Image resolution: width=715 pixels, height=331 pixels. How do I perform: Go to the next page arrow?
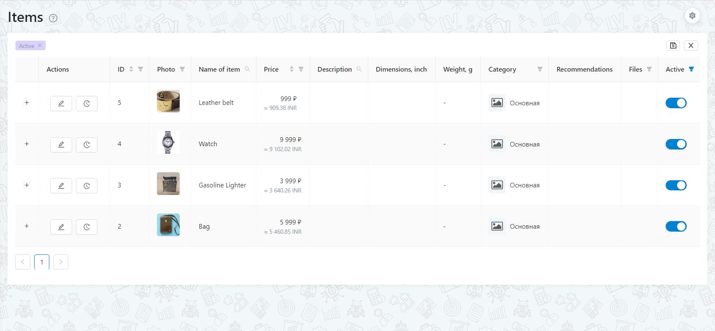[61, 262]
